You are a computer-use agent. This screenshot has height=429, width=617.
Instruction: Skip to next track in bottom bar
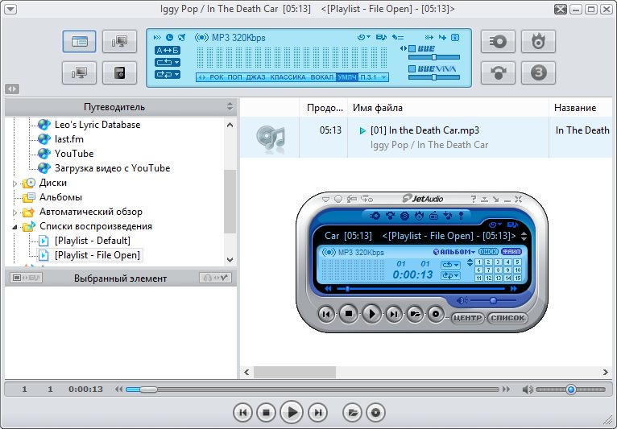(x=317, y=412)
